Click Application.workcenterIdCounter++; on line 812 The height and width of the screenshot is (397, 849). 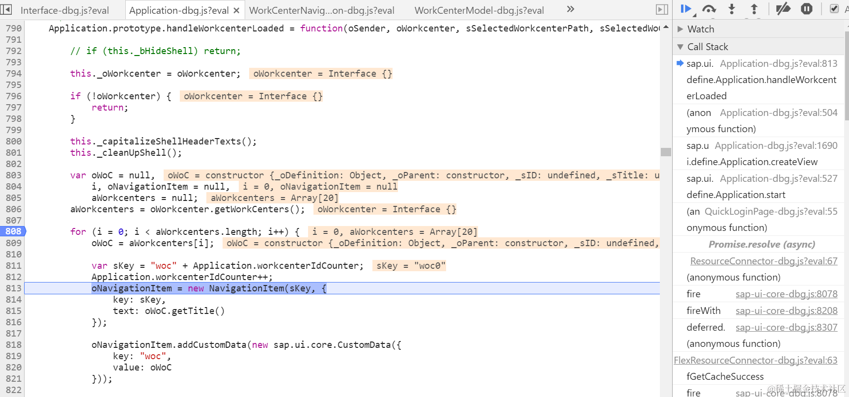(x=182, y=277)
